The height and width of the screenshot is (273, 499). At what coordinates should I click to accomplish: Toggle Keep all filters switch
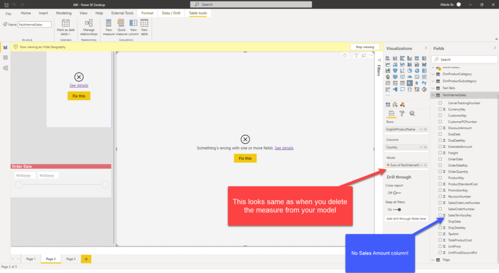point(397,209)
